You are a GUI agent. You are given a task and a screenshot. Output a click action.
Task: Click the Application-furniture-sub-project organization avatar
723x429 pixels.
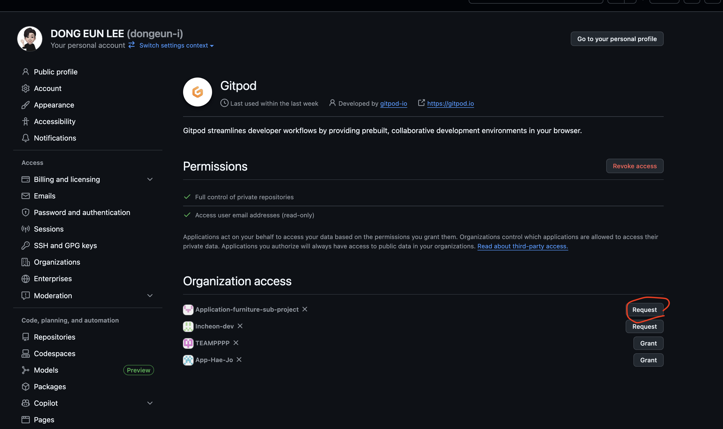pos(188,310)
